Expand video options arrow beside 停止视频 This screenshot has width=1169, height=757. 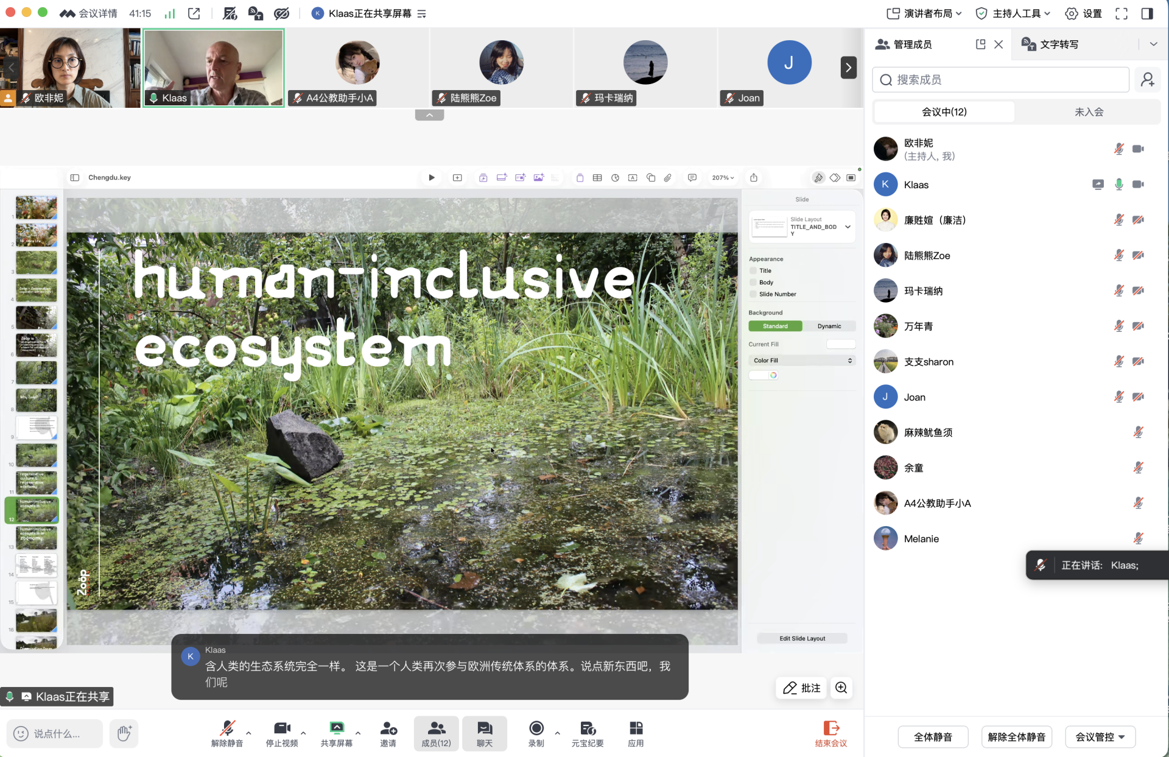[x=303, y=733]
